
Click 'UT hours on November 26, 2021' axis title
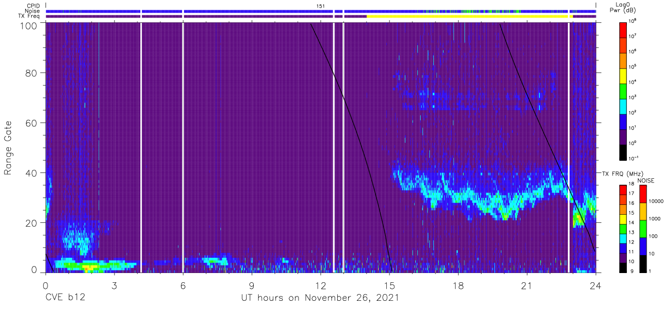[x=320, y=298]
